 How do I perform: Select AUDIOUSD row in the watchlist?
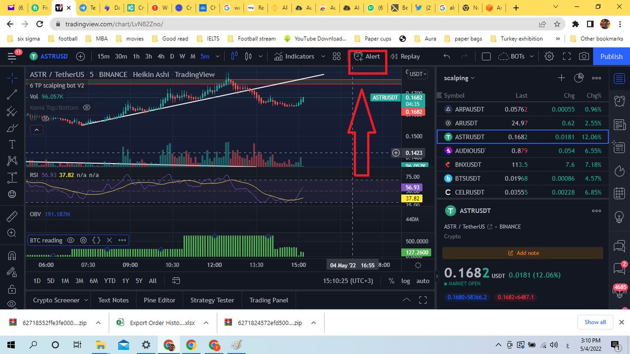tap(522, 151)
